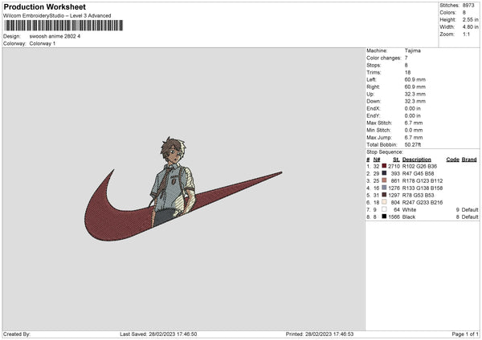Click the N# column header
The image size is (482, 340).
(x=377, y=160)
